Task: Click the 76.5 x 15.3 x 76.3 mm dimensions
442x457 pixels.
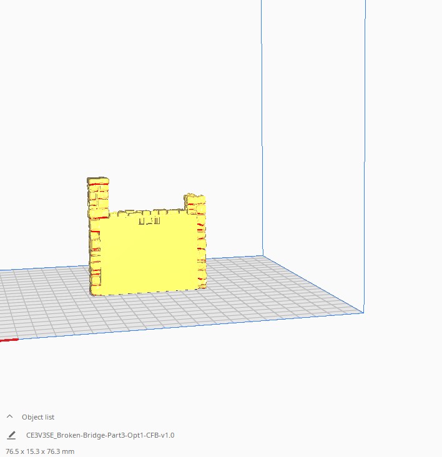Action: pyautogui.click(x=40, y=451)
